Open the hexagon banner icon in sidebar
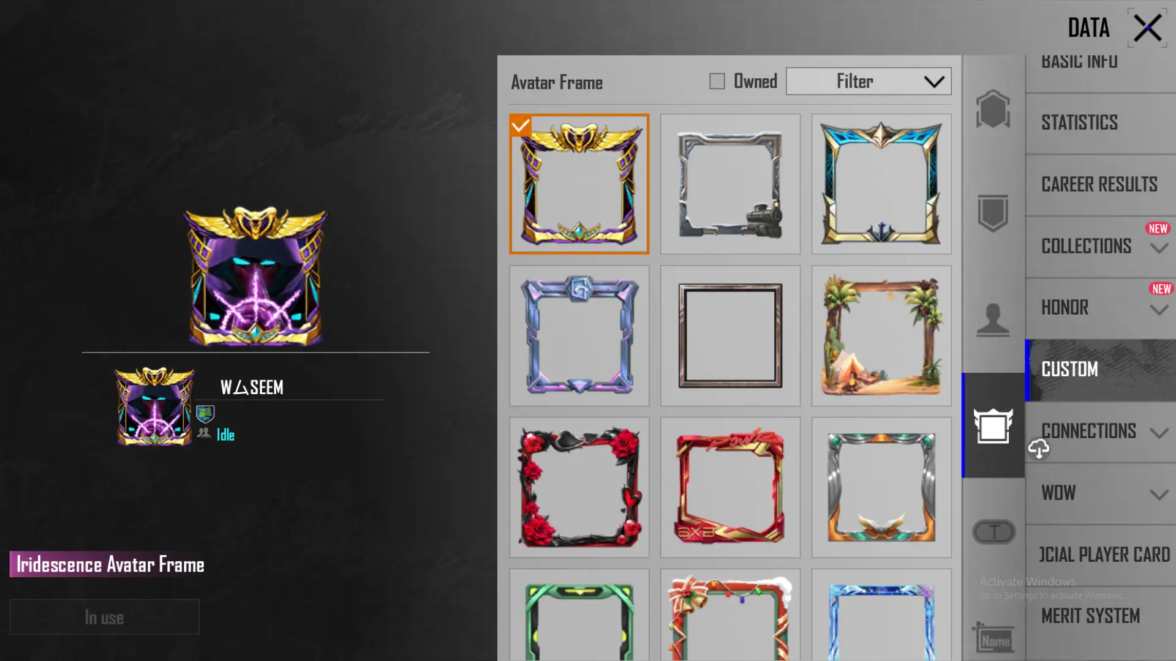The height and width of the screenshot is (661, 1176). [x=993, y=109]
